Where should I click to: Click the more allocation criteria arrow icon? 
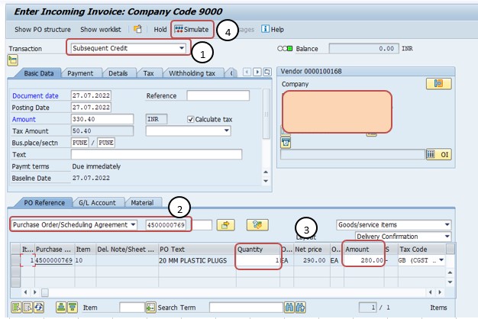pyautogui.click(x=225, y=225)
